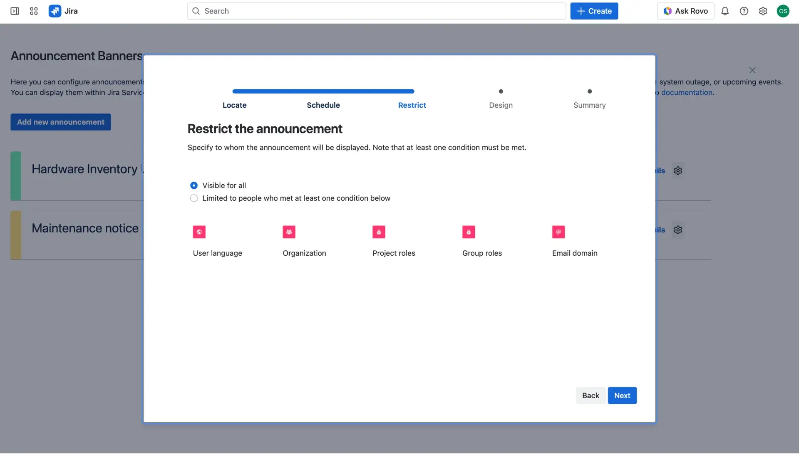This screenshot has width=799, height=454.
Task: Select the Visible for all option
Action: (194, 185)
